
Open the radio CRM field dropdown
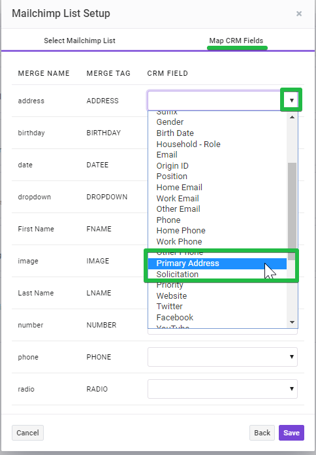click(x=223, y=389)
